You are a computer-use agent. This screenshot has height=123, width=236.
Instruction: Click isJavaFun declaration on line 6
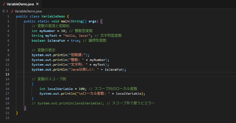click(56, 40)
